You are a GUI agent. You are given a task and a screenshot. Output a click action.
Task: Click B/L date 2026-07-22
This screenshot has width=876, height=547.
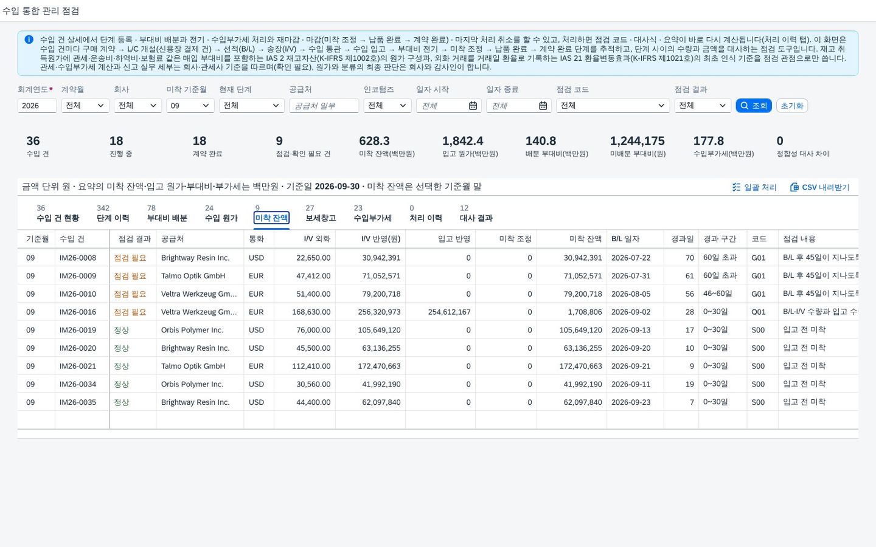(631, 258)
